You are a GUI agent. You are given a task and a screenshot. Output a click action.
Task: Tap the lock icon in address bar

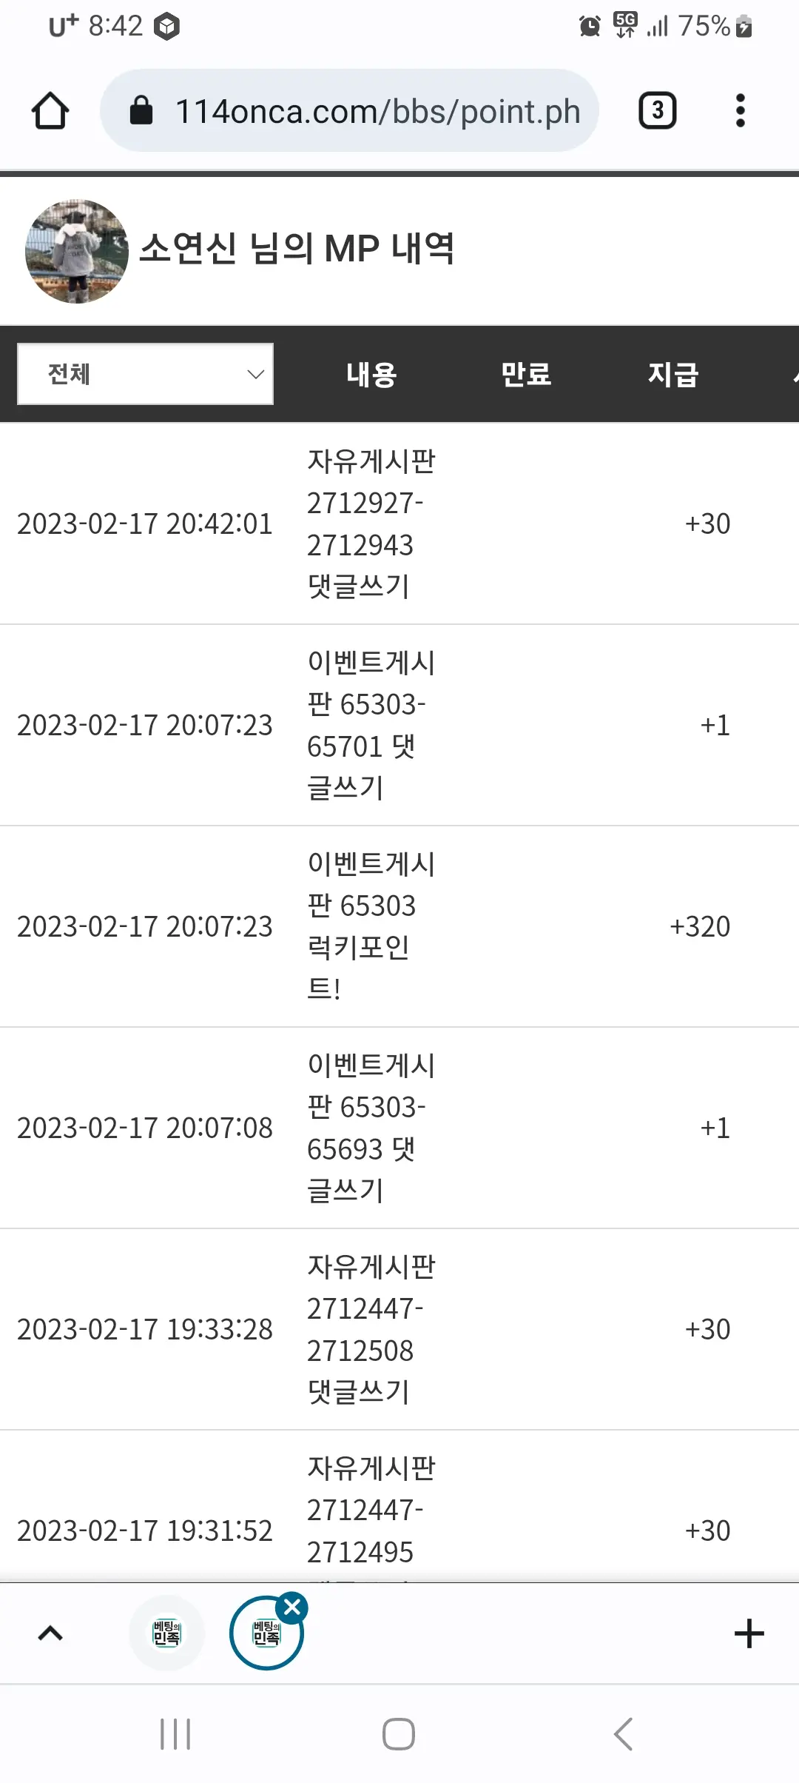[141, 111]
